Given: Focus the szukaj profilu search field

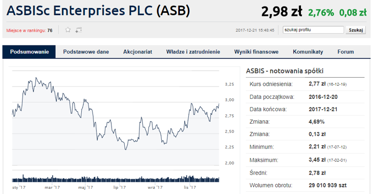Looking at the screenshot, I should (x=313, y=30).
